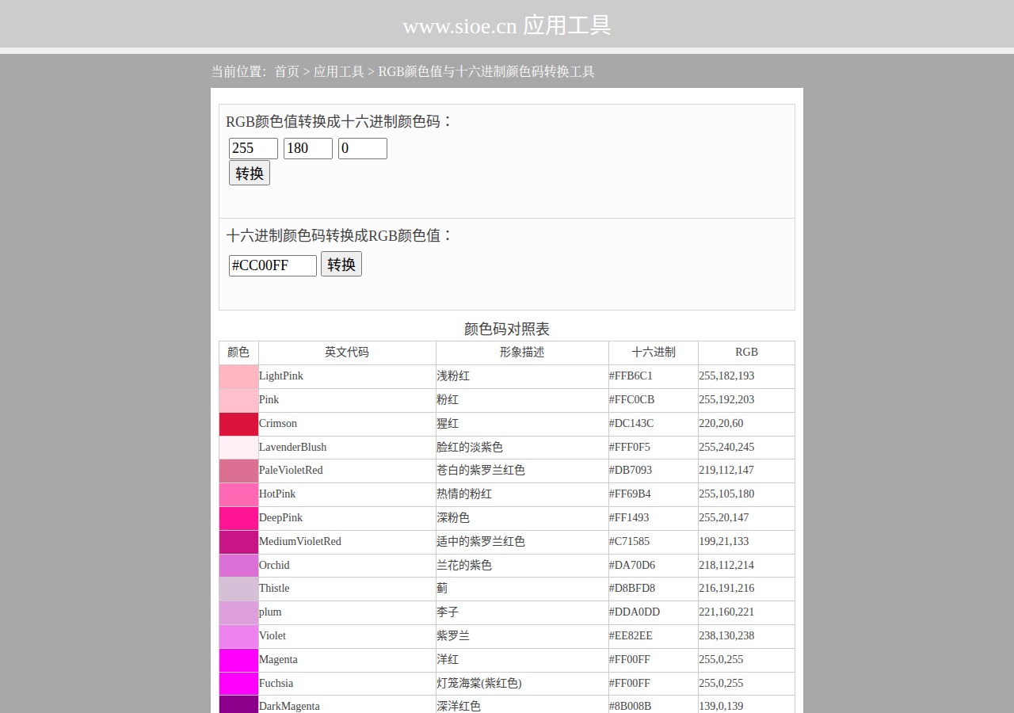Click the 十六进制 column header
1014x713 pixels.
tap(654, 353)
